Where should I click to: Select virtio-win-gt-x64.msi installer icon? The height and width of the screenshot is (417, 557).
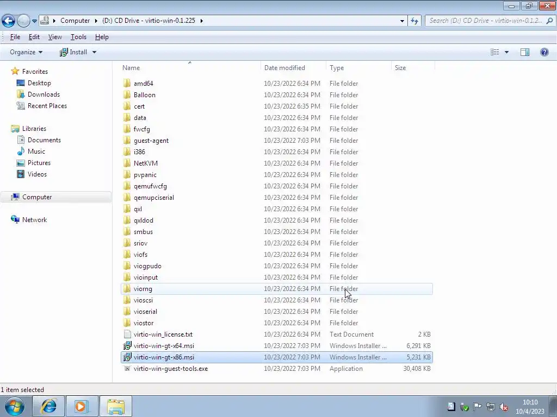point(127,345)
